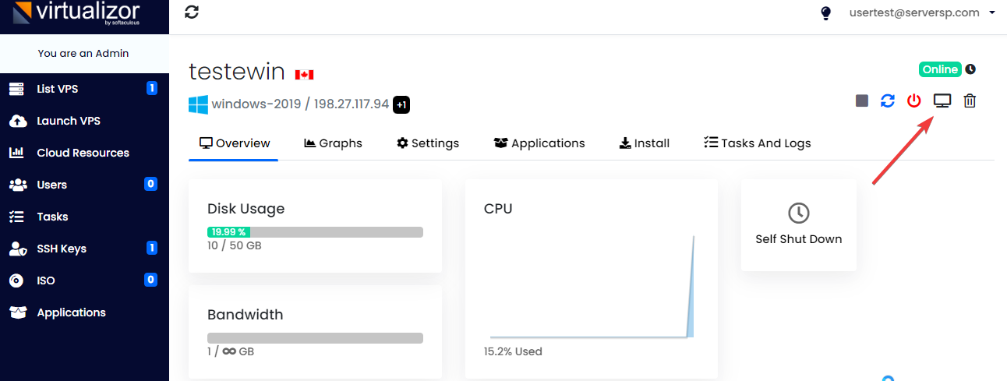Viewport: 1007px width, 381px height.
Task: Toggle the lightbulb theme icon
Action: [826, 13]
